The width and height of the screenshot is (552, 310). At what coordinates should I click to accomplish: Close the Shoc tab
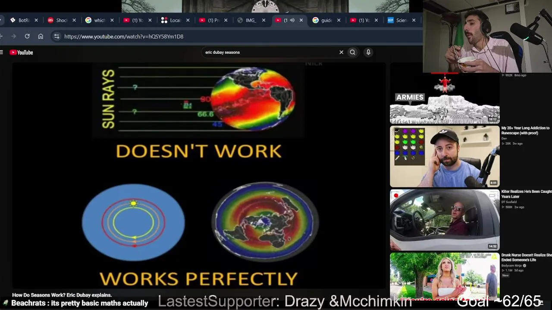click(x=74, y=20)
